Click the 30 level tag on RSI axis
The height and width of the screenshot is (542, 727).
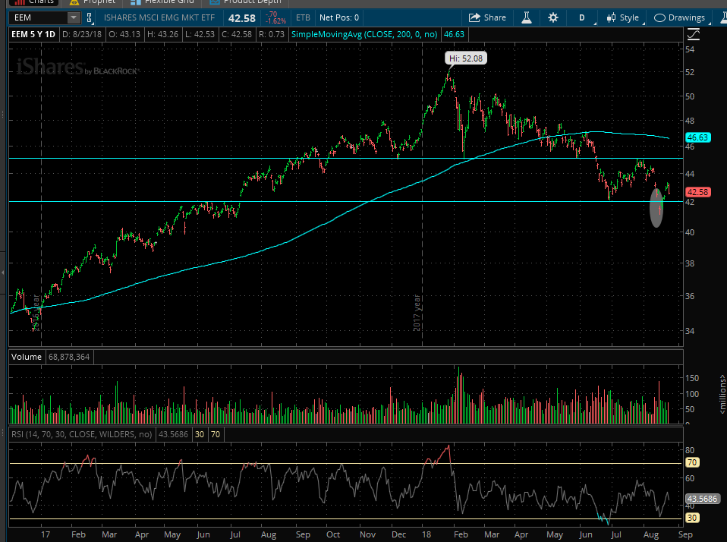[692, 518]
